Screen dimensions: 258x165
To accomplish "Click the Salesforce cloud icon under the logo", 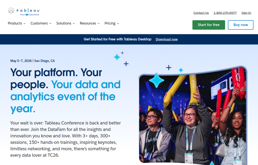I will (27, 15).
